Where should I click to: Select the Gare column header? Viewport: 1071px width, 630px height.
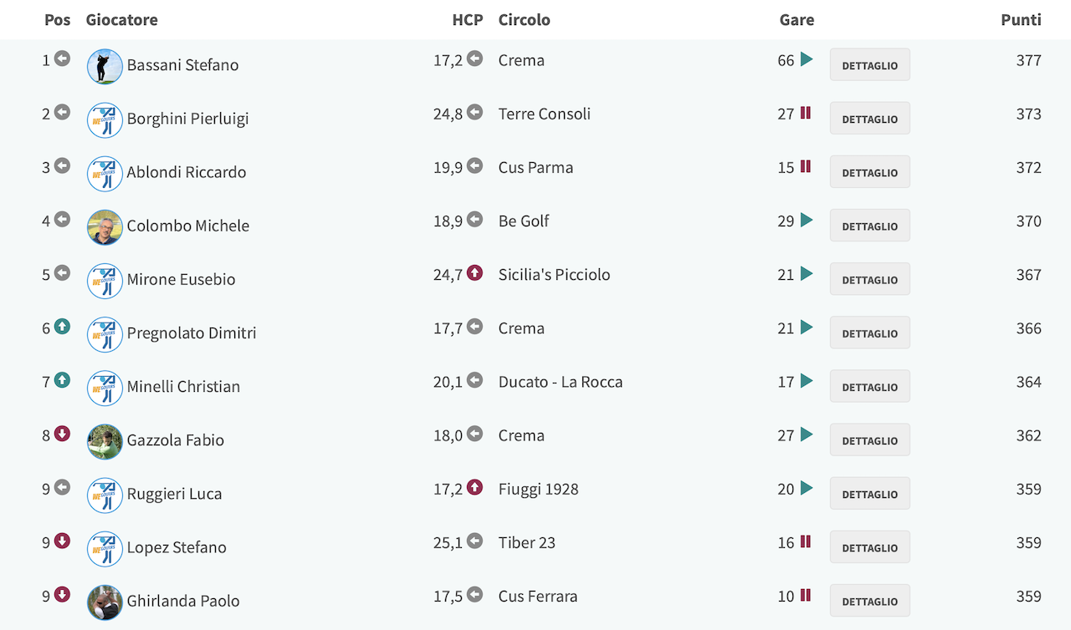click(x=797, y=20)
